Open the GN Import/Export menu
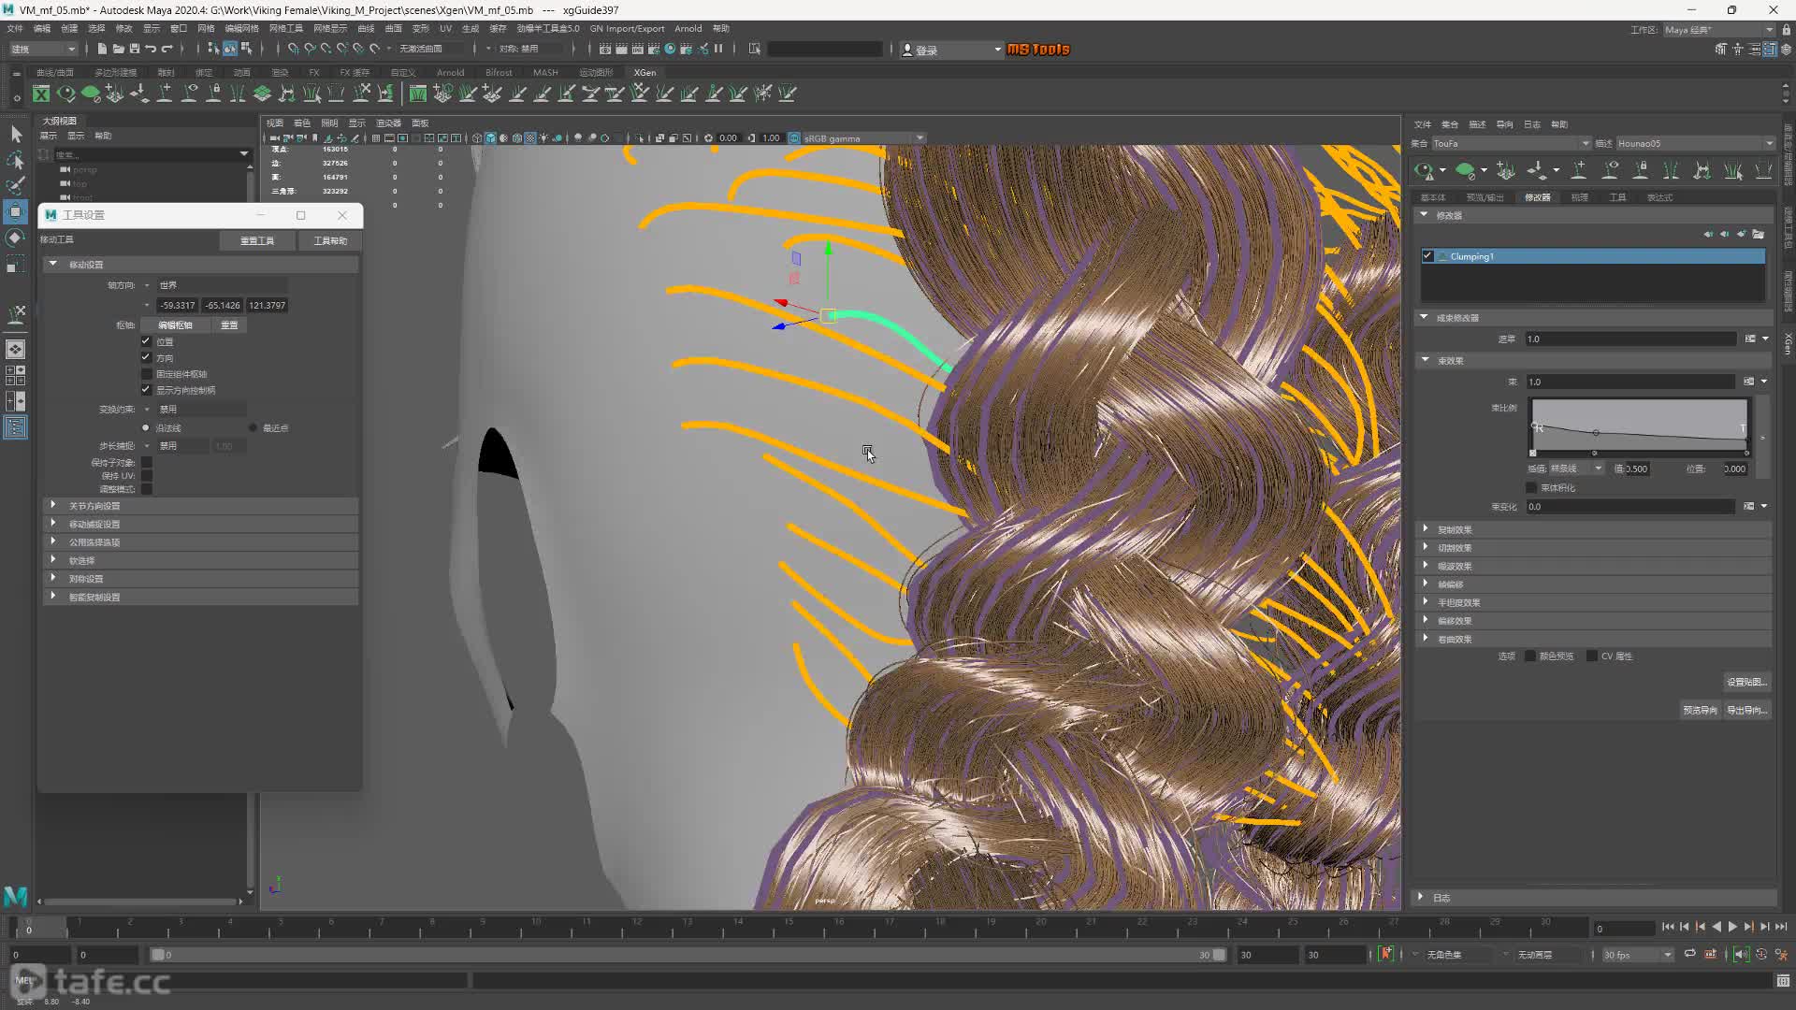The width and height of the screenshot is (1796, 1010). pos(627,28)
